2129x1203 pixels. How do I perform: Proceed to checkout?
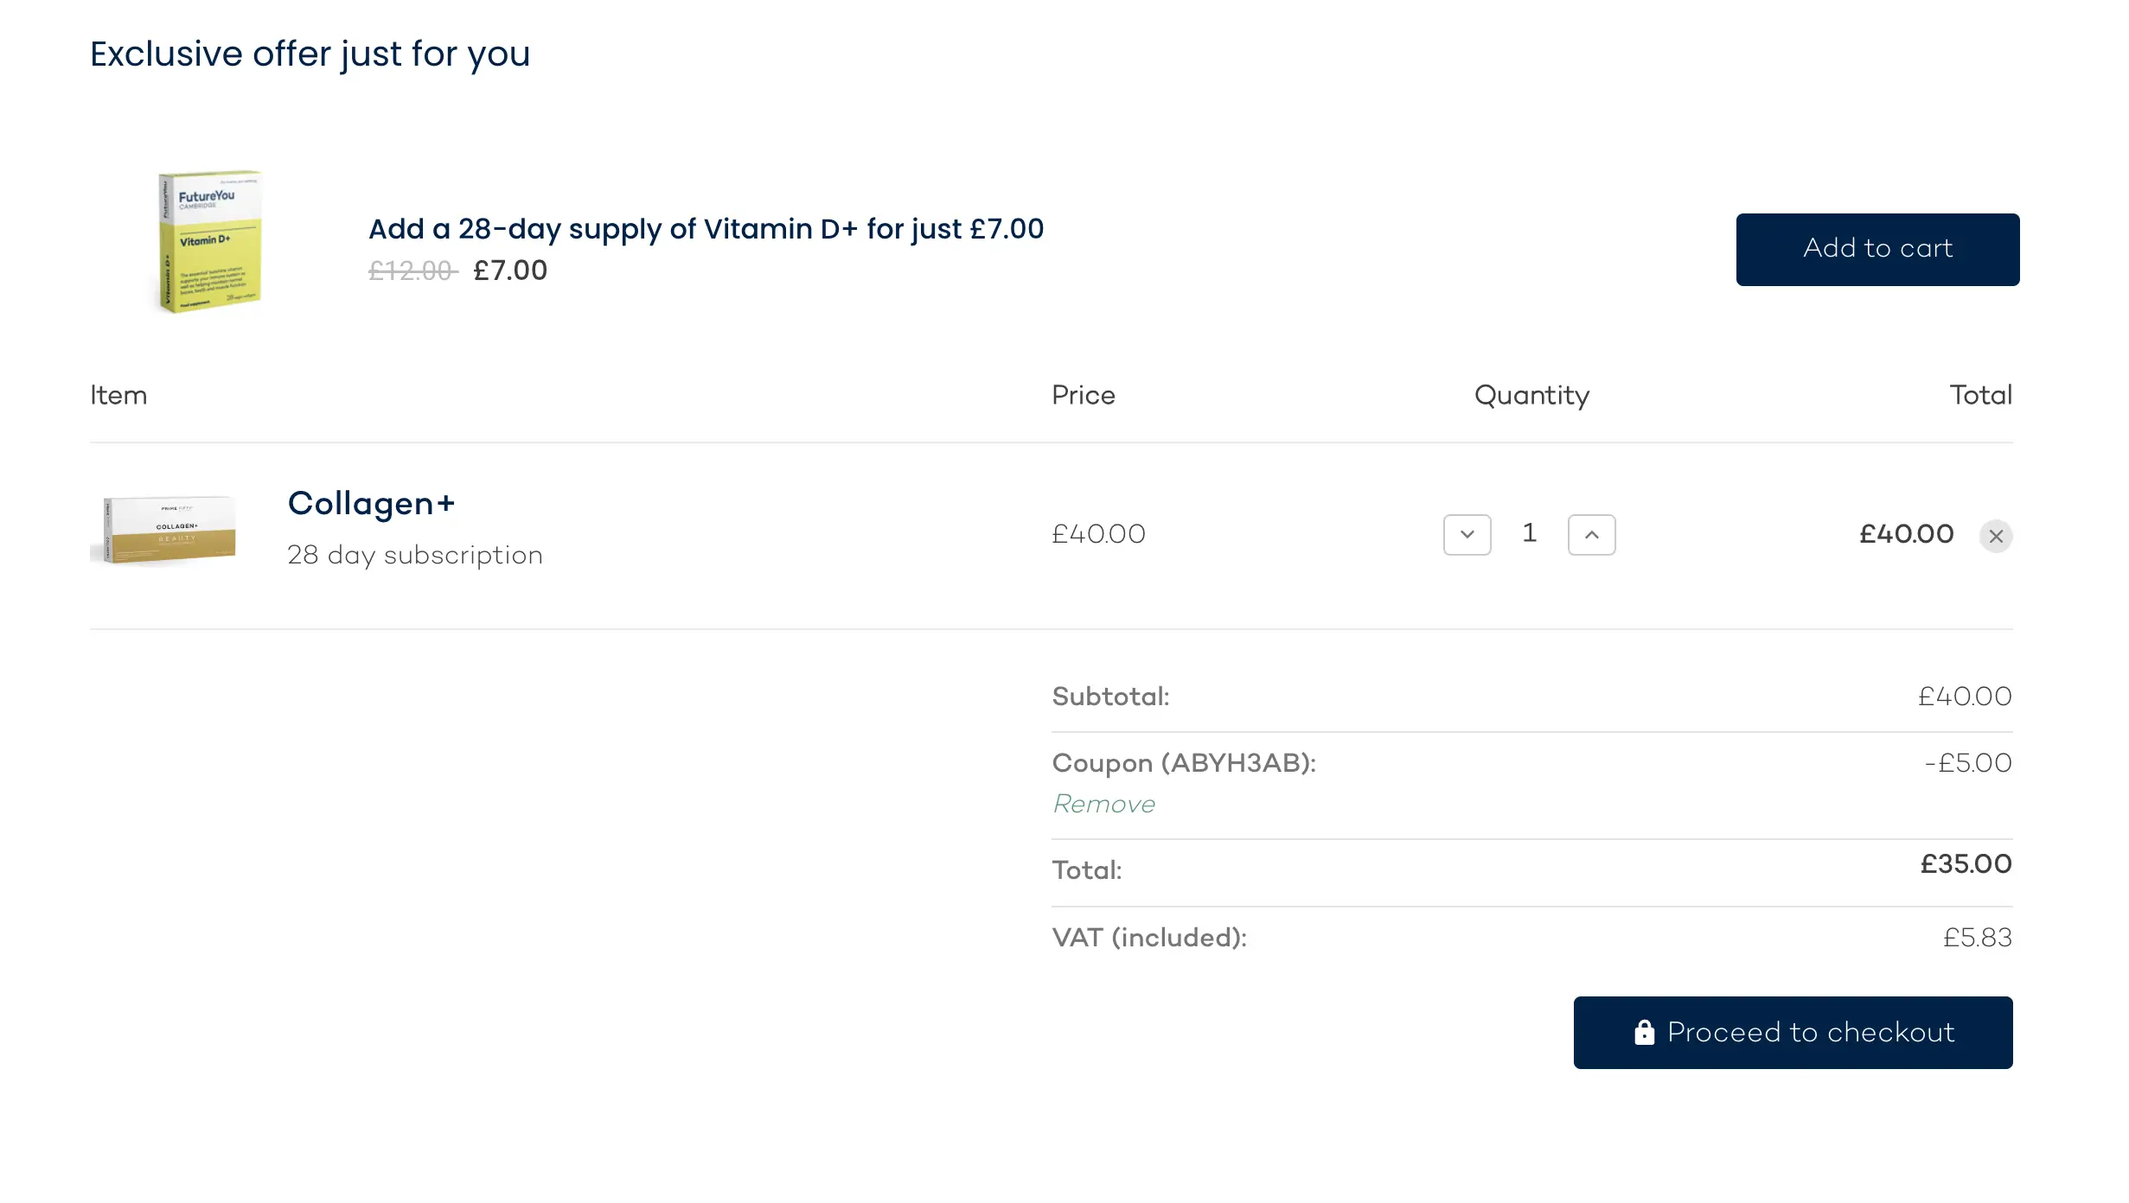(x=1792, y=1032)
